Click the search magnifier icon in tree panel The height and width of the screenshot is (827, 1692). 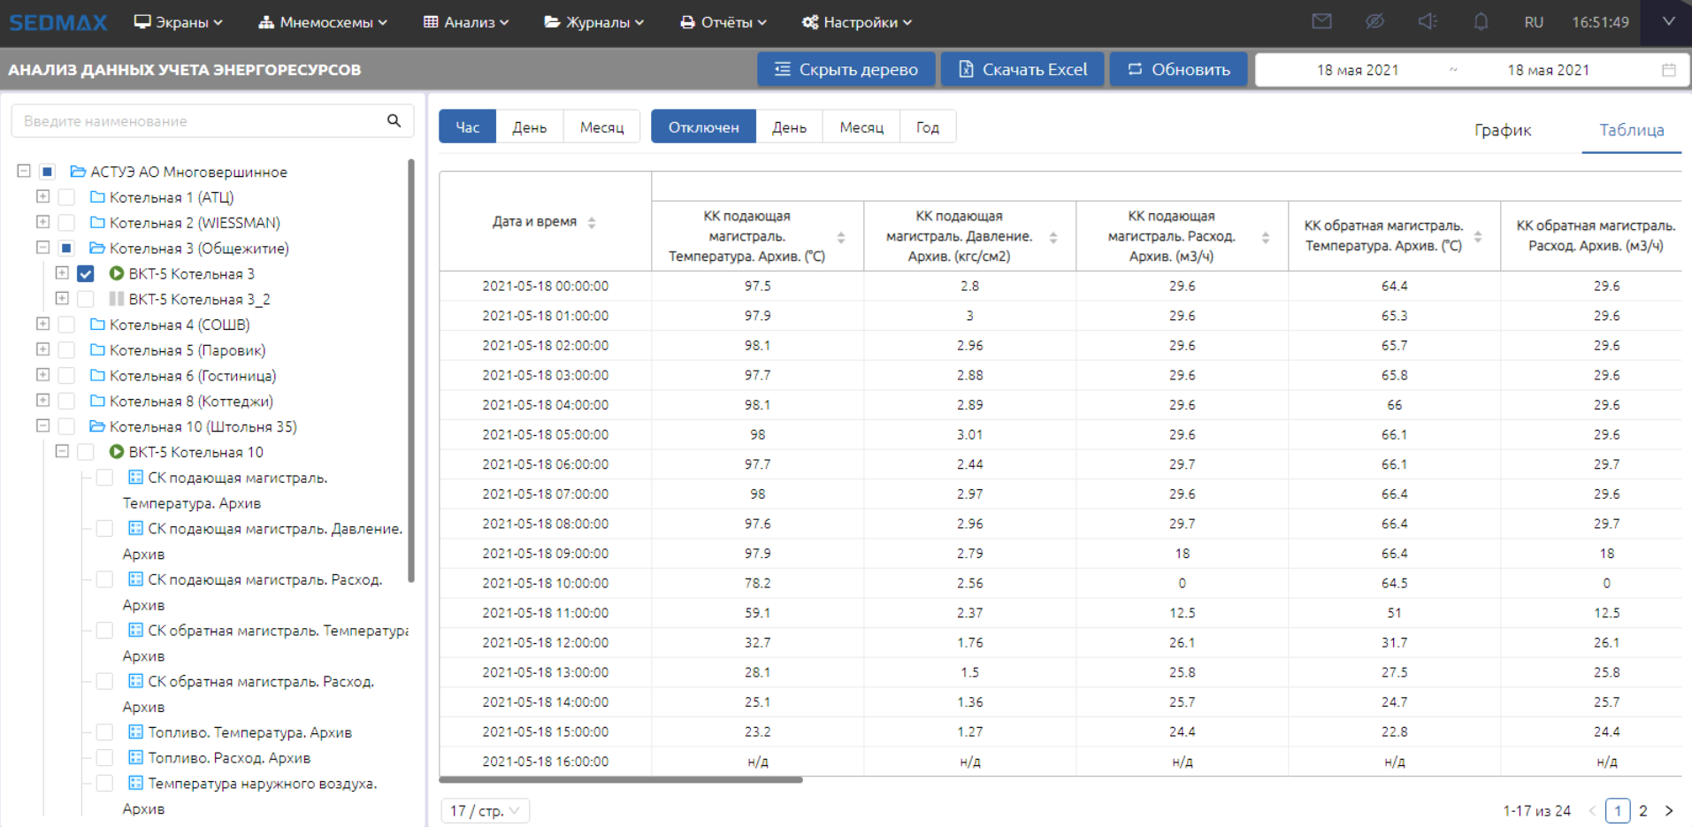click(x=394, y=121)
